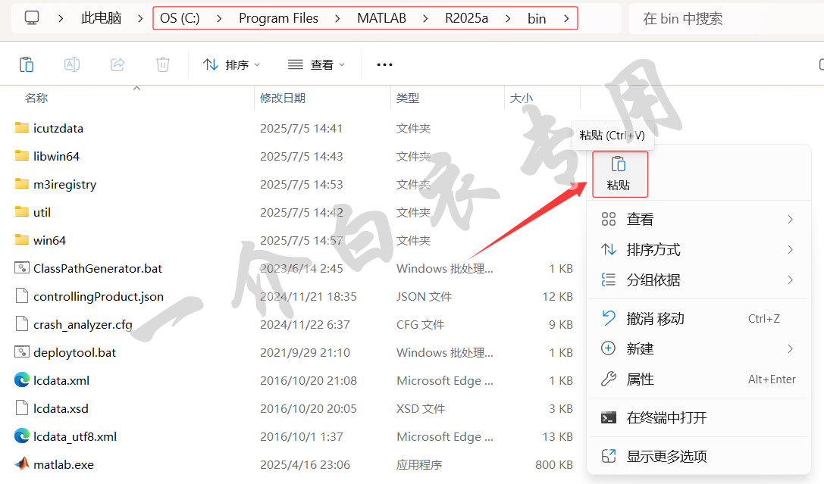Sort by the 名称 column header

(x=36, y=98)
